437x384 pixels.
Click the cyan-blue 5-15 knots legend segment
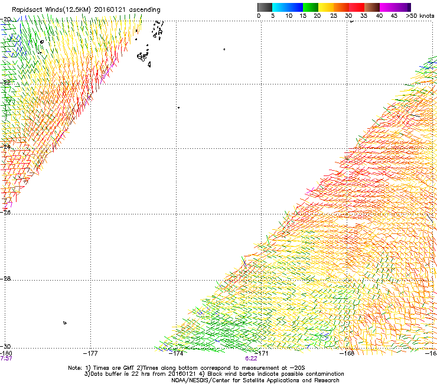pos(288,7)
